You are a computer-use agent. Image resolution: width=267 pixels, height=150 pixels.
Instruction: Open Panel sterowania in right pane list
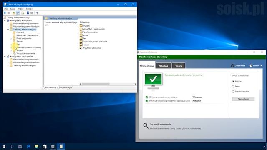tap(90, 32)
